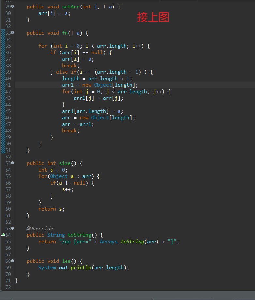Viewport: 255px width, 300px height.
Task: Click the italic 'out' field on line 69
Action: 63,268
